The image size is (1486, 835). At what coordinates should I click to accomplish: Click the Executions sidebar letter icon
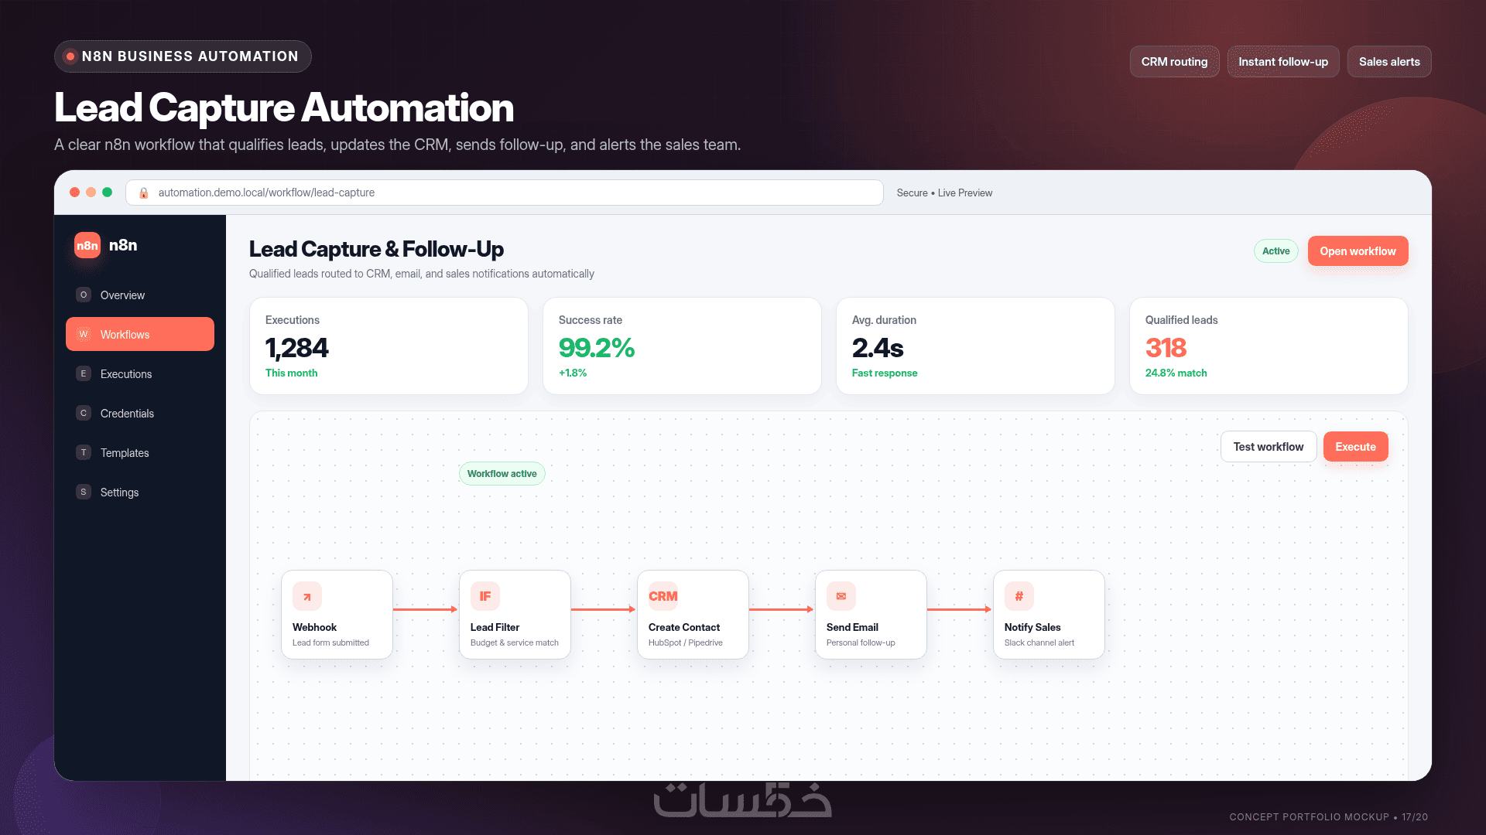(84, 373)
